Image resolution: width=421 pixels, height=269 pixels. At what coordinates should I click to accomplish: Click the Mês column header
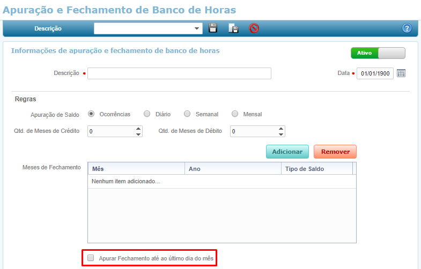click(136, 169)
